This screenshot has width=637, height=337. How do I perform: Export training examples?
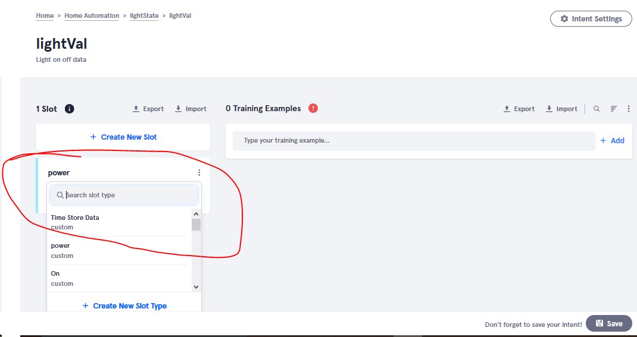click(519, 109)
